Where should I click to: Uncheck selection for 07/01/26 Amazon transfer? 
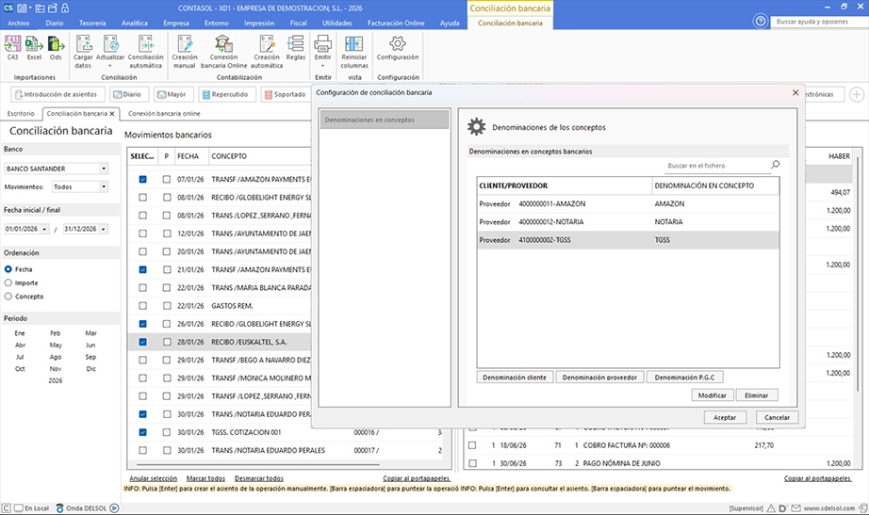[143, 180]
